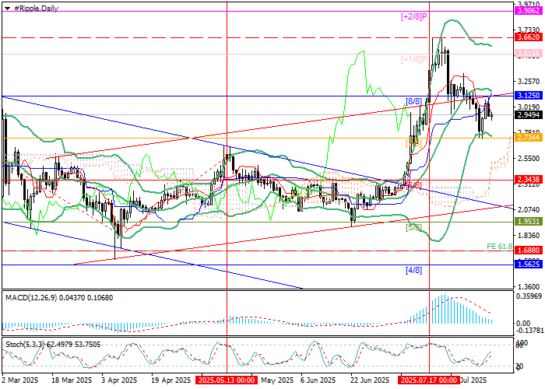Click the 3 Apr 2025 date label
The image size is (545, 389).
click(120, 380)
